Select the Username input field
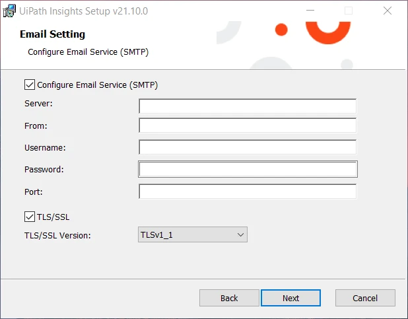 pyautogui.click(x=248, y=147)
